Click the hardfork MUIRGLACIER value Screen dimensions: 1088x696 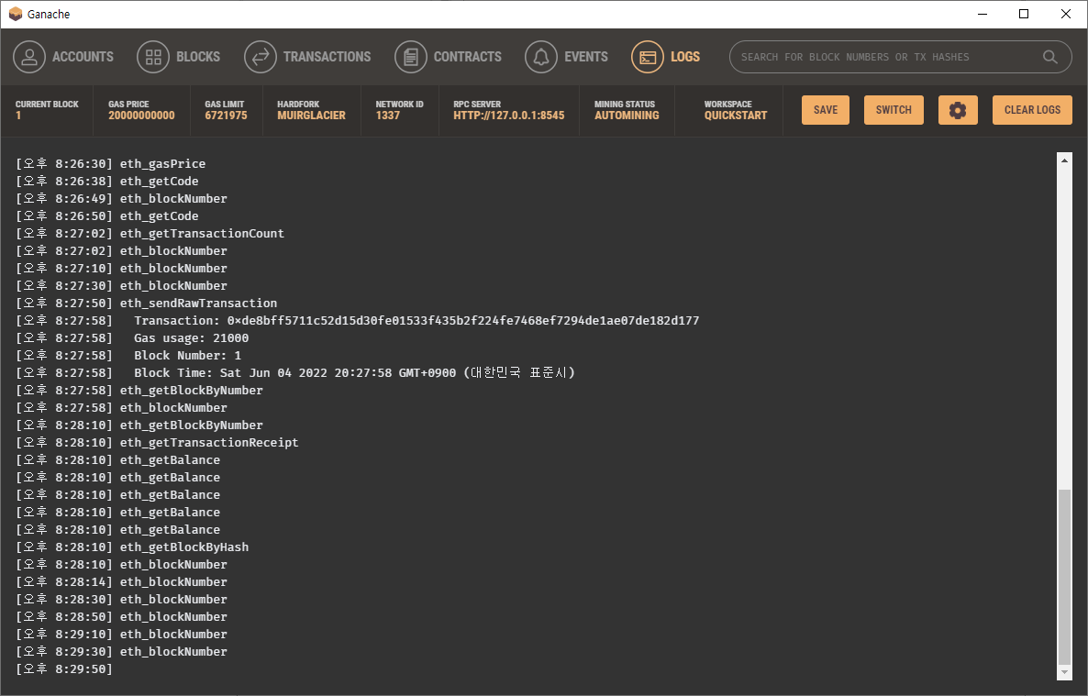coord(311,116)
